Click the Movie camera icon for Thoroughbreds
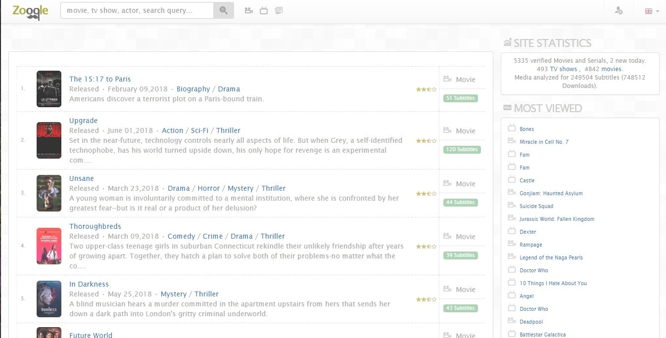Viewport: 666px width, 338px height. 447,236
